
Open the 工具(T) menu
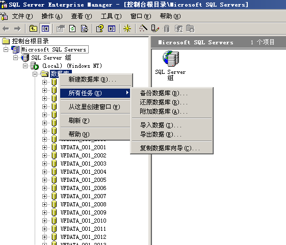pos(111,16)
